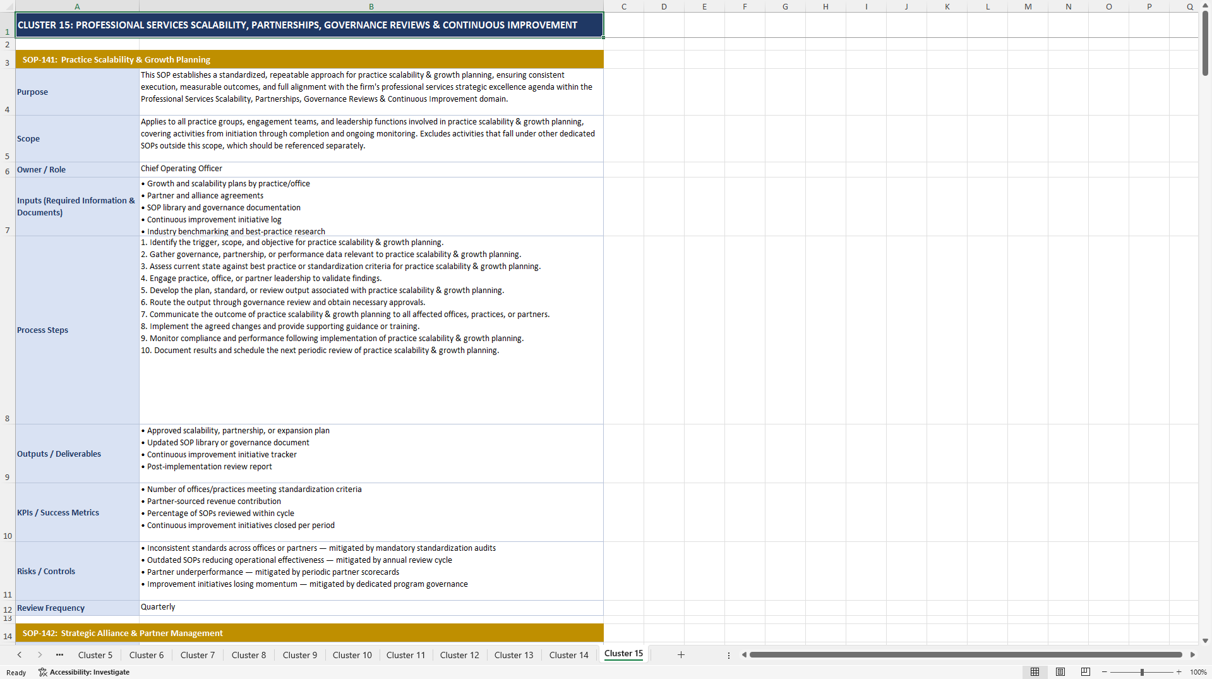Select column A header

pyautogui.click(x=77, y=6)
